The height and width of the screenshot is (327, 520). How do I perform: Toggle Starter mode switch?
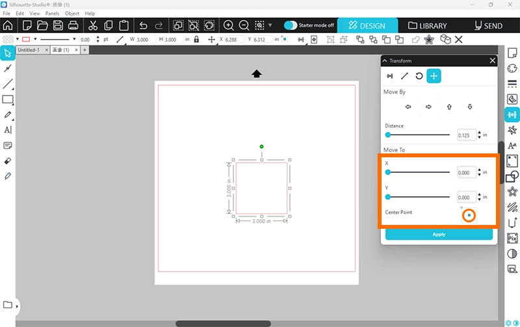[291, 26]
